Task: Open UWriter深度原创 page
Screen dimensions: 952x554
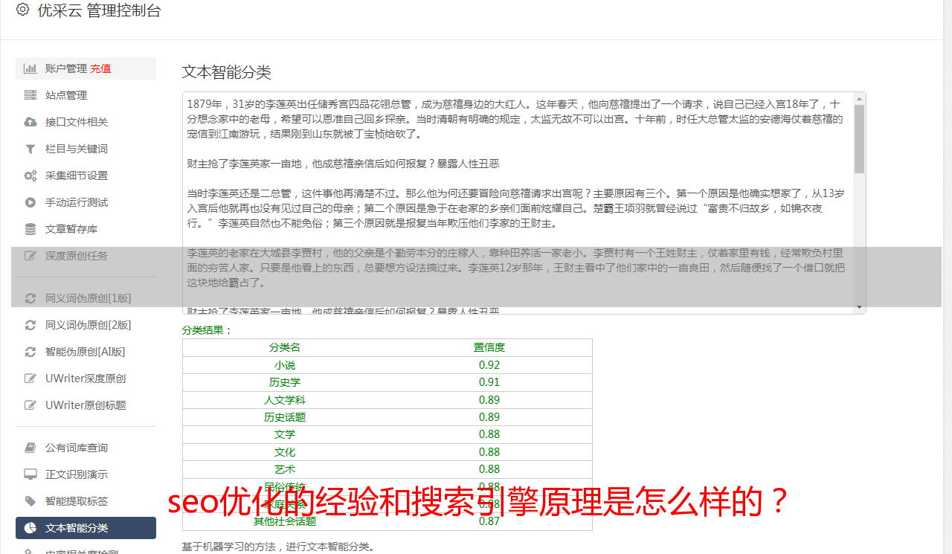Action: [86, 379]
